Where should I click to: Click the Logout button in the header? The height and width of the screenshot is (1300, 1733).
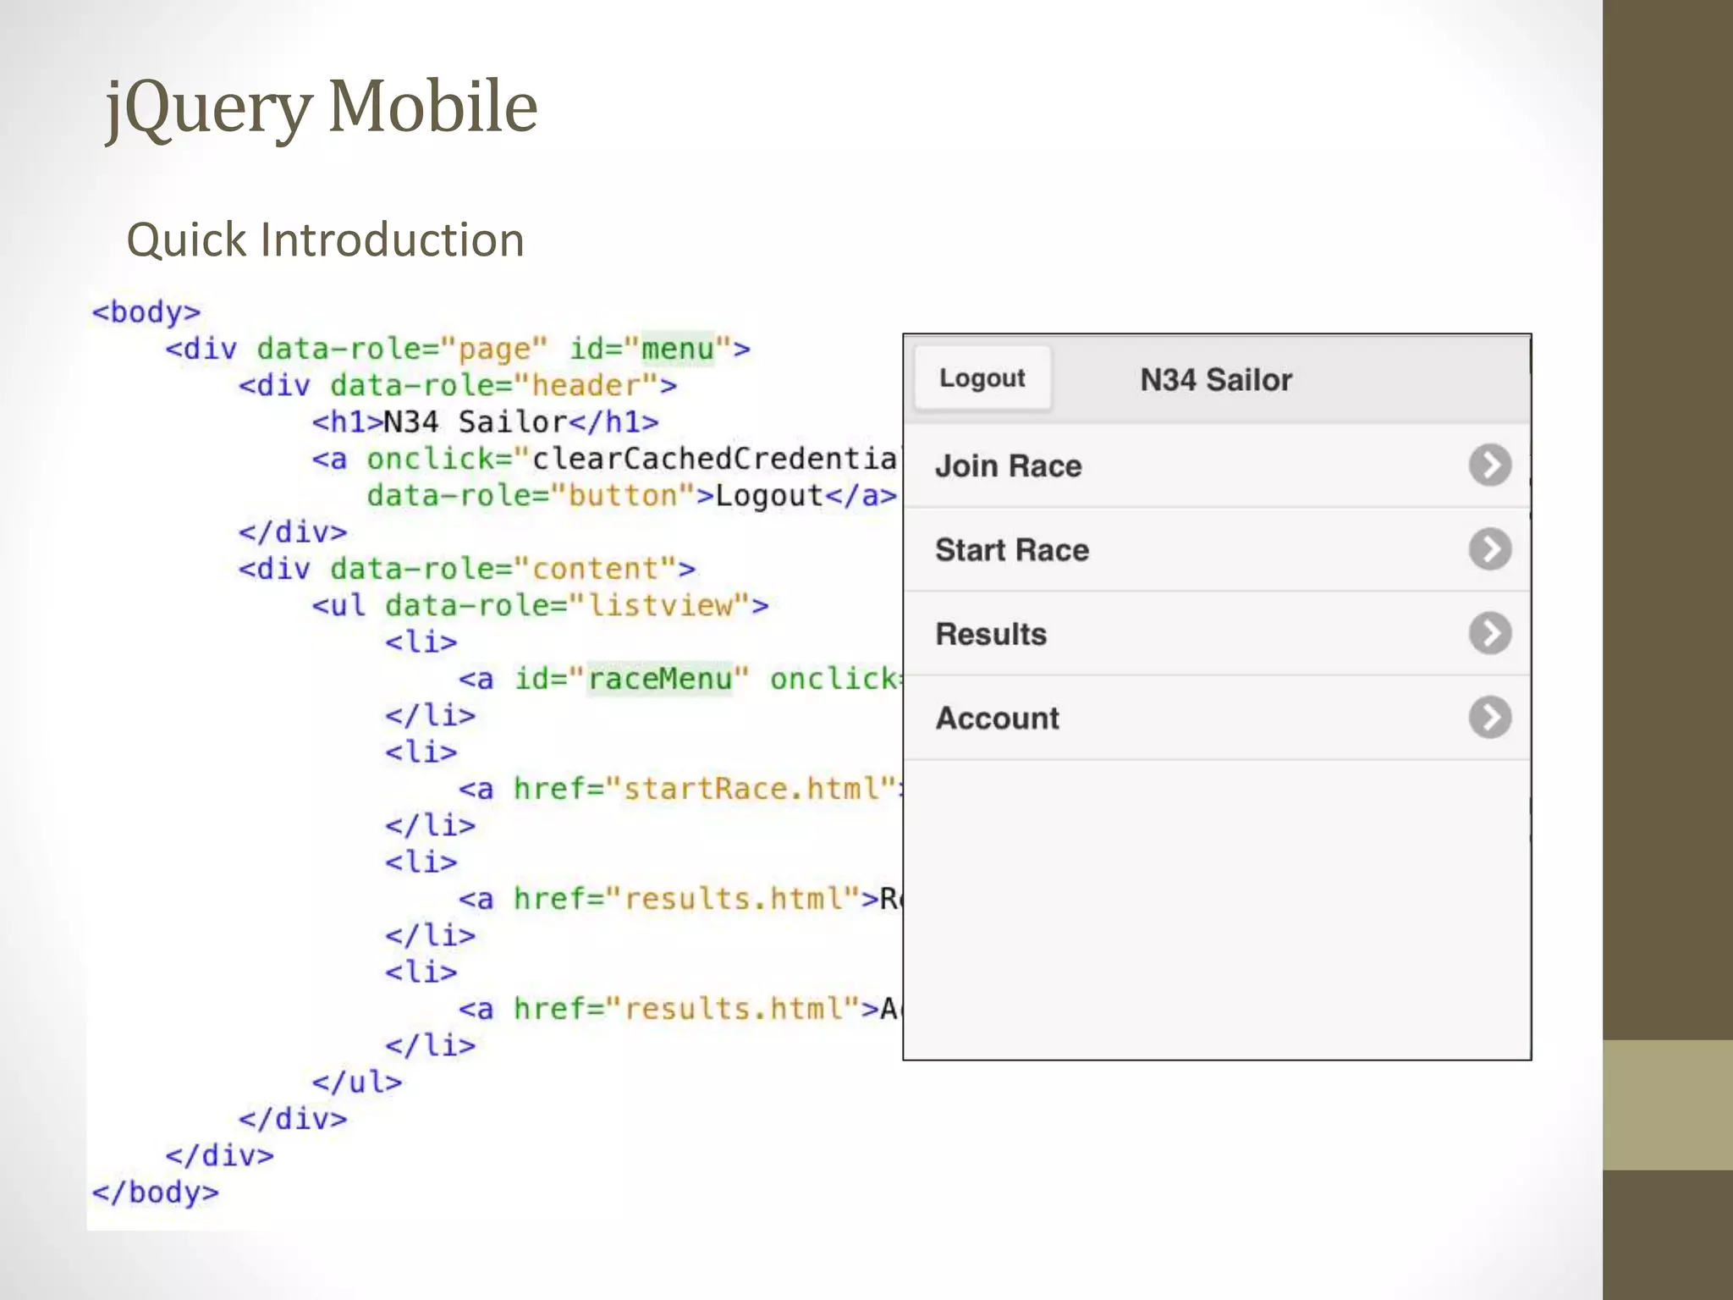coord(982,378)
